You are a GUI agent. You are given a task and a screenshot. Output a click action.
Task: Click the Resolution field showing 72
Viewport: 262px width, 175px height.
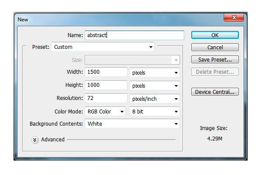click(x=106, y=98)
